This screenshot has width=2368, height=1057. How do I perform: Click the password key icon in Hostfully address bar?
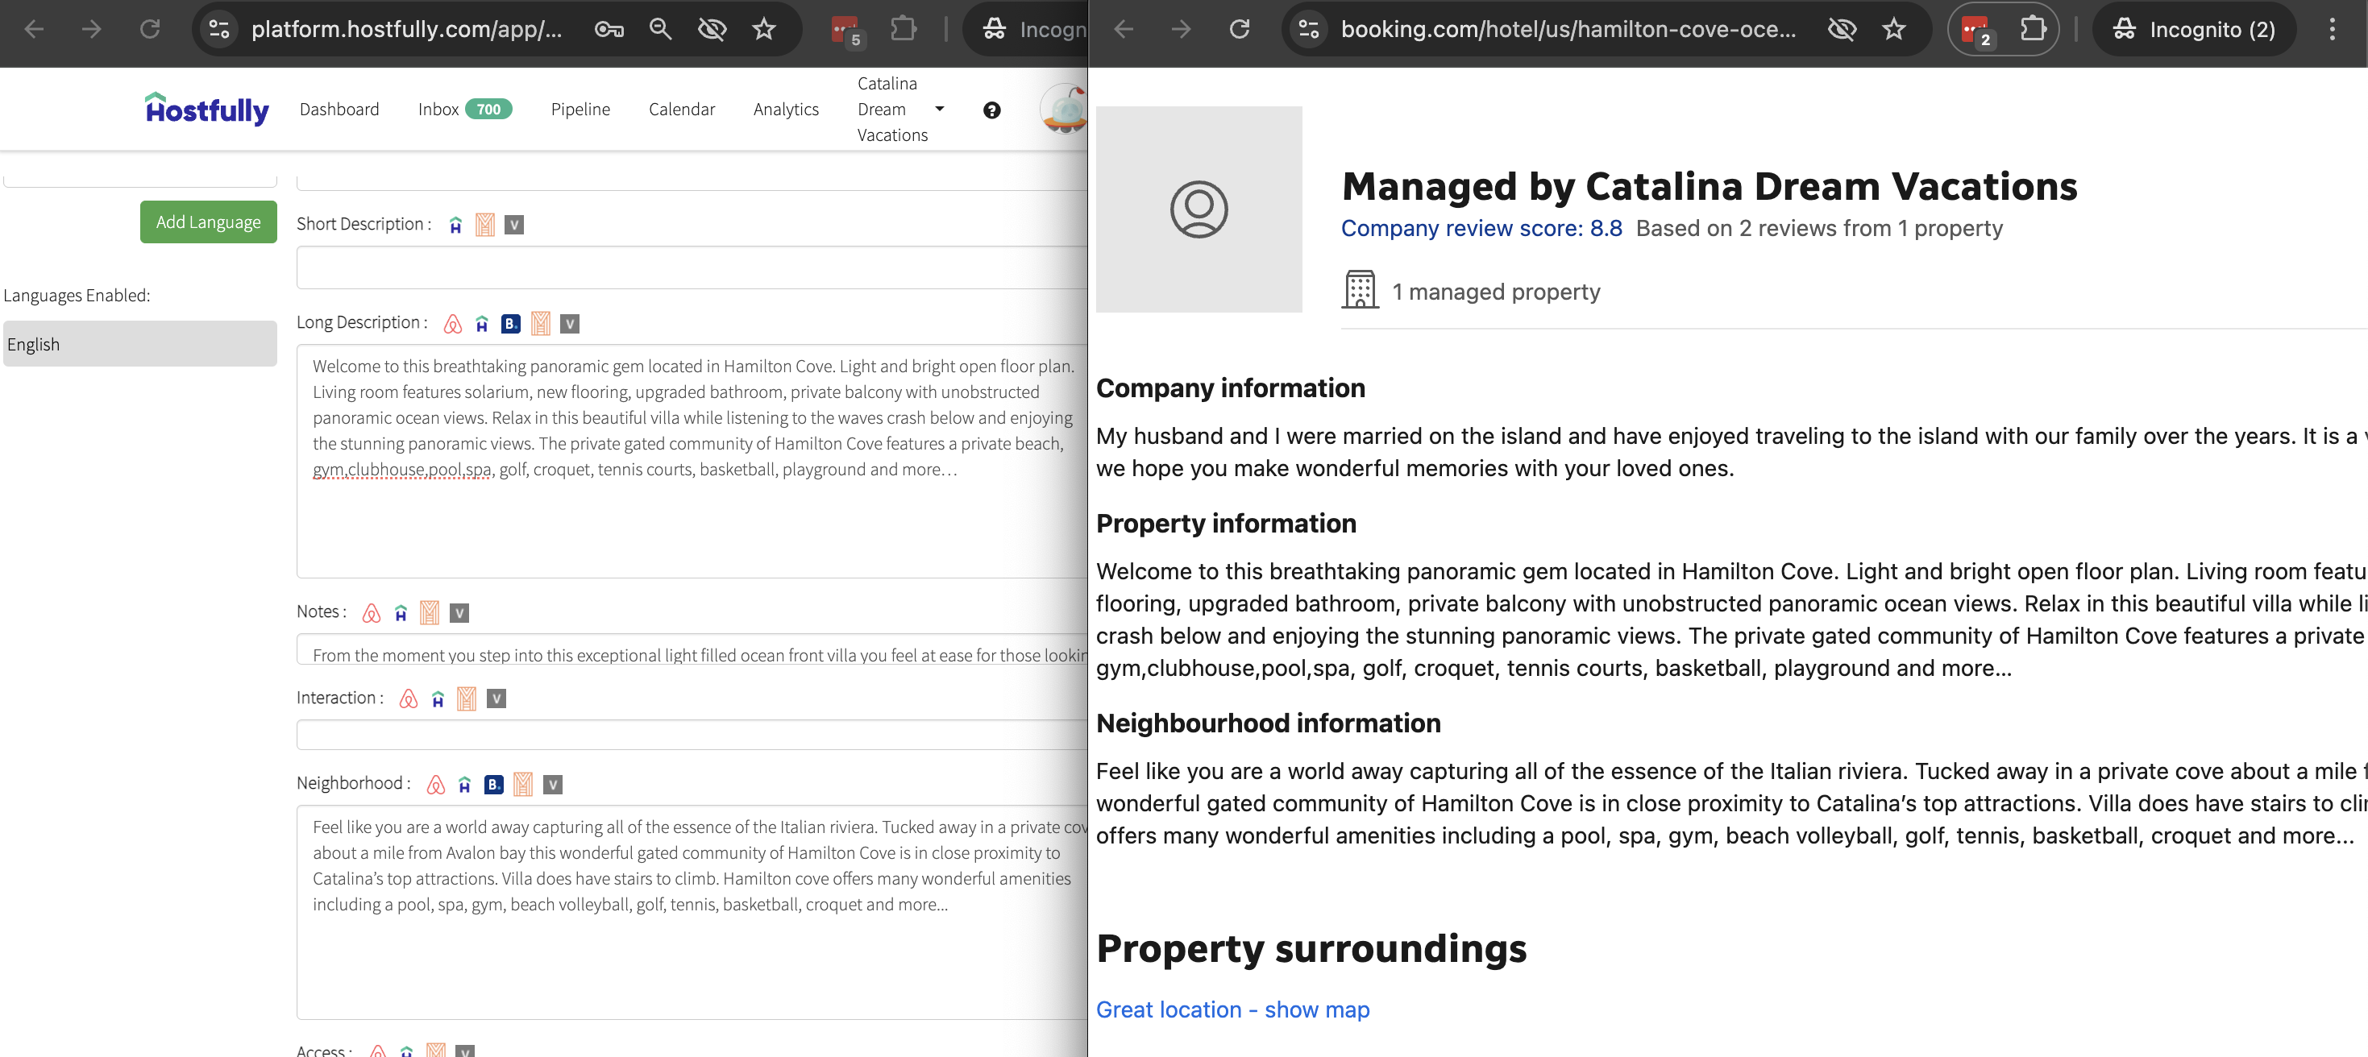609,30
